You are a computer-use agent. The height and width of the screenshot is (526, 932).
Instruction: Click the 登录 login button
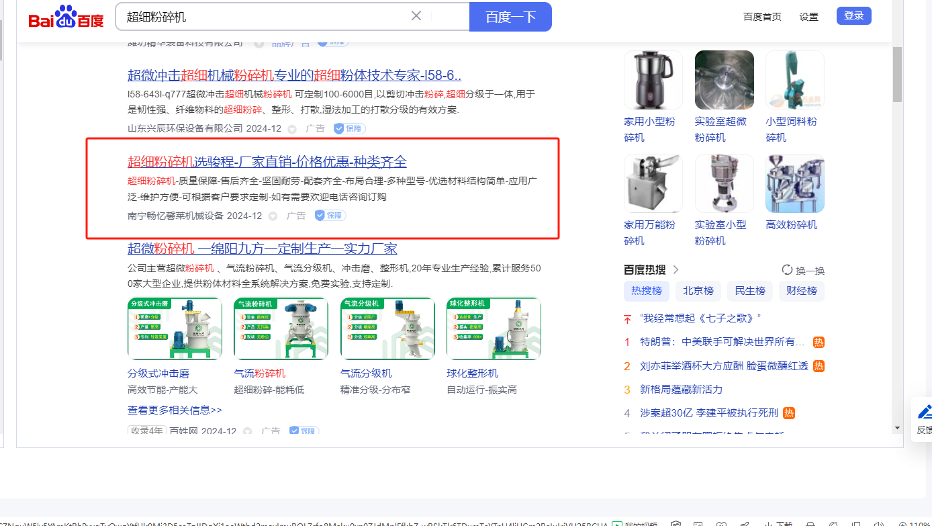click(x=853, y=16)
